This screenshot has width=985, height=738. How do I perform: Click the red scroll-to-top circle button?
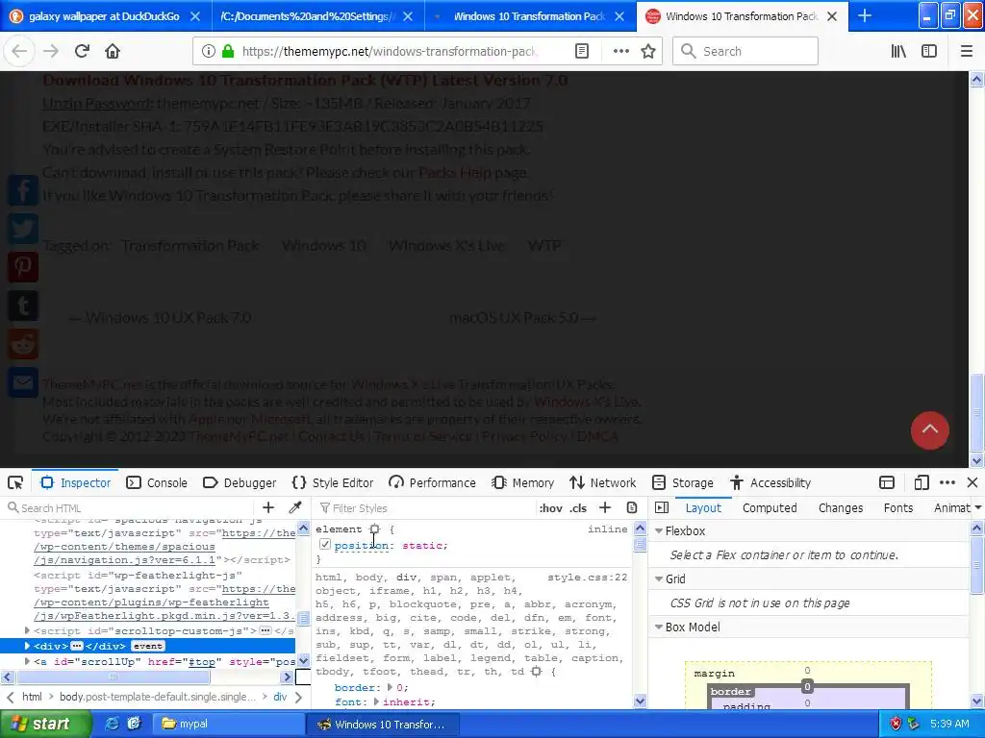930,430
